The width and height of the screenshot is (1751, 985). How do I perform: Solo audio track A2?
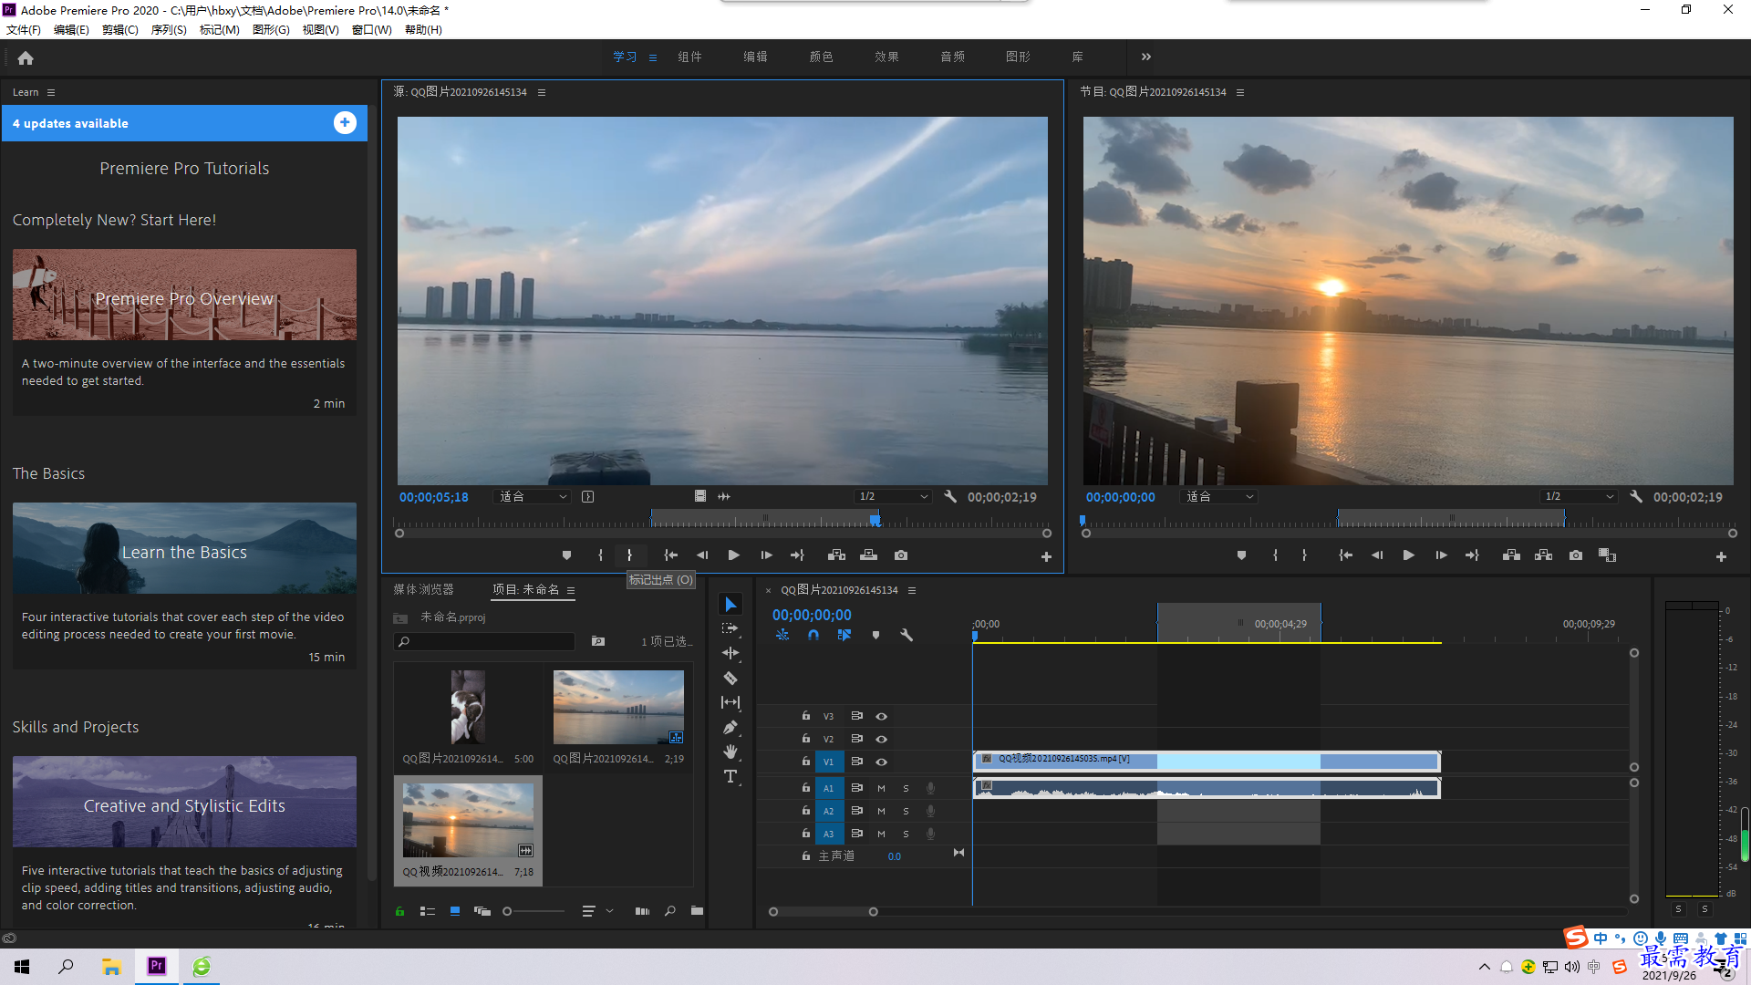906,811
